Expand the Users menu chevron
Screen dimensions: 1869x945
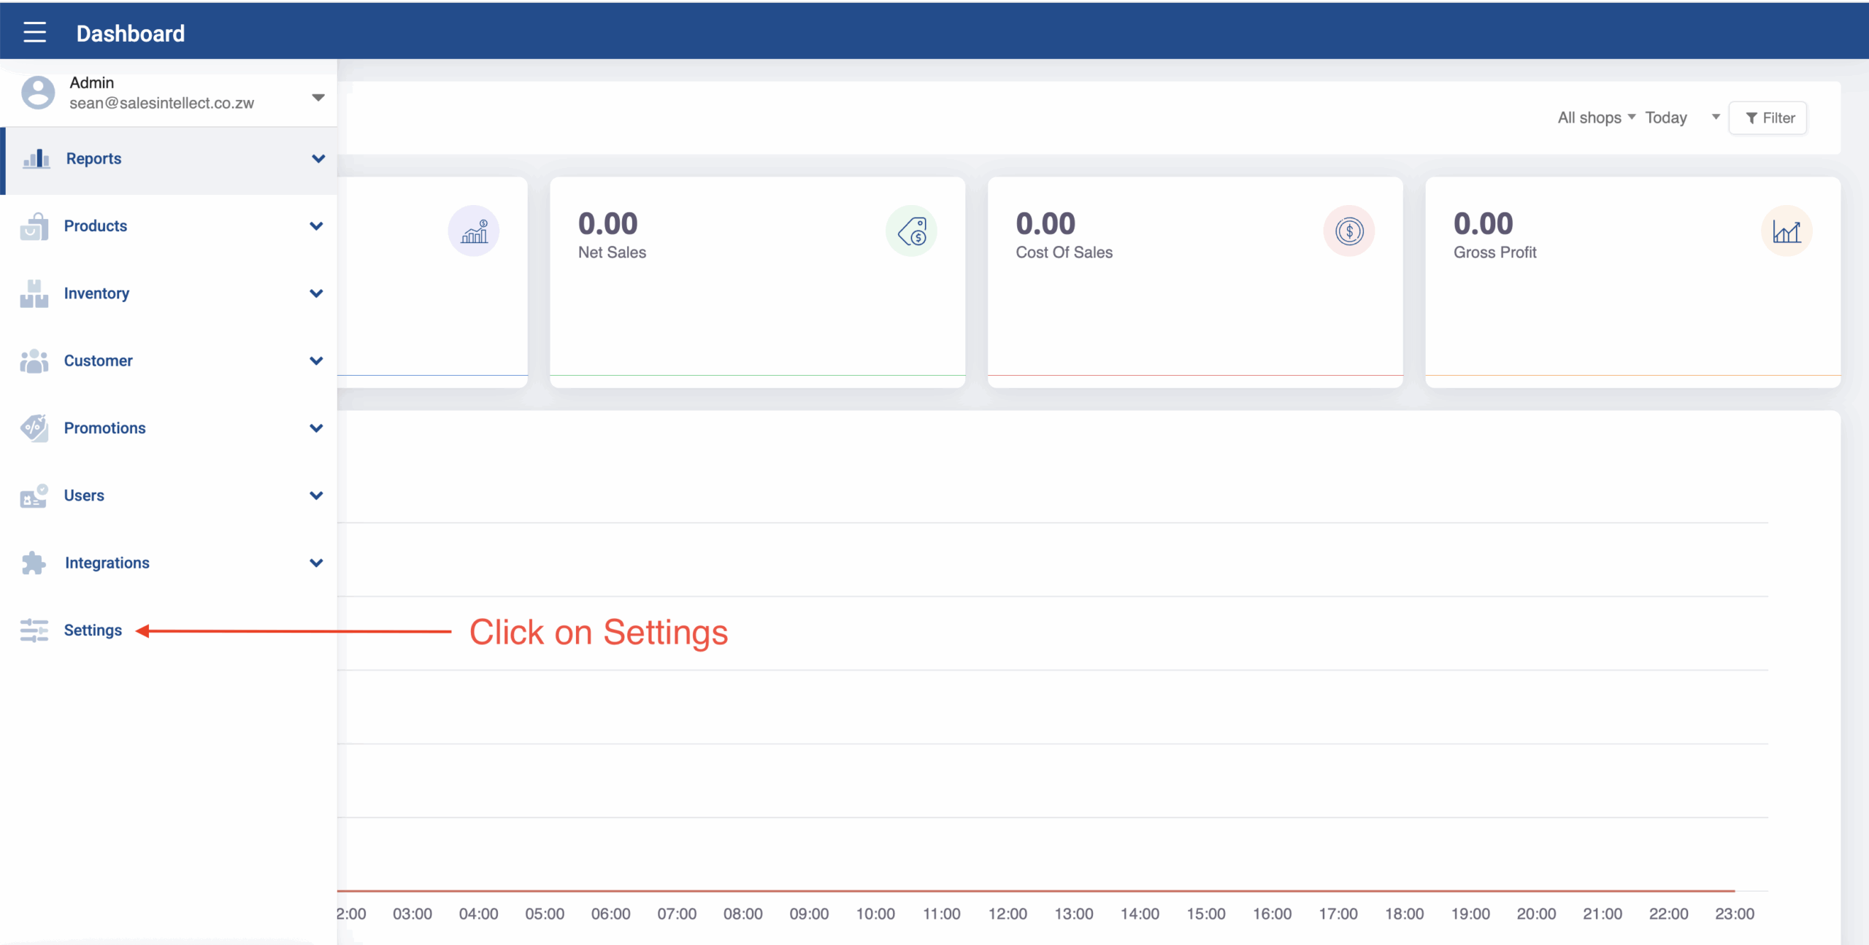pos(316,495)
